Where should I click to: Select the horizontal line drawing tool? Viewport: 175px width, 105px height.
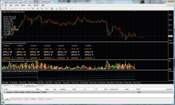click(x=79, y=9)
